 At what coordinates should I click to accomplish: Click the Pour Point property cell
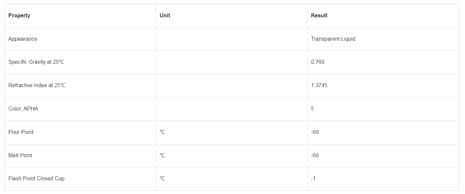[81, 132]
